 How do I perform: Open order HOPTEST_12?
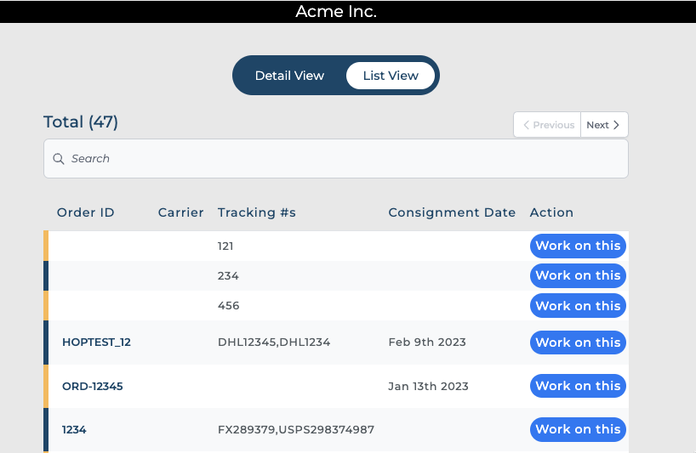[x=96, y=343]
